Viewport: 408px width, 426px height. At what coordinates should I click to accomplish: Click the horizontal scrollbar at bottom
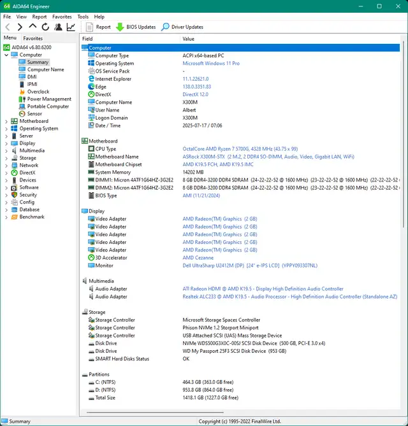(x=155, y=413)
